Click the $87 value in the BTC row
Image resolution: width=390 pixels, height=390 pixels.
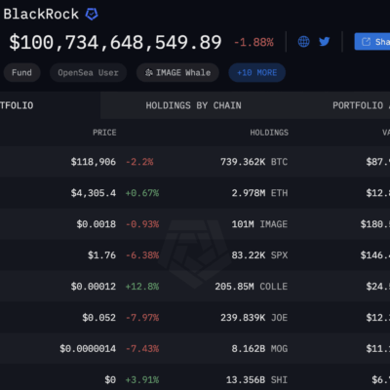[x=378, y=162]
